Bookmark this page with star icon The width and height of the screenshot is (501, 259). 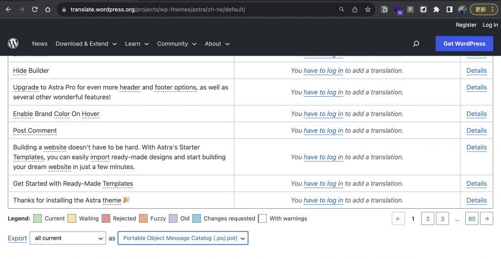point(368,9)
